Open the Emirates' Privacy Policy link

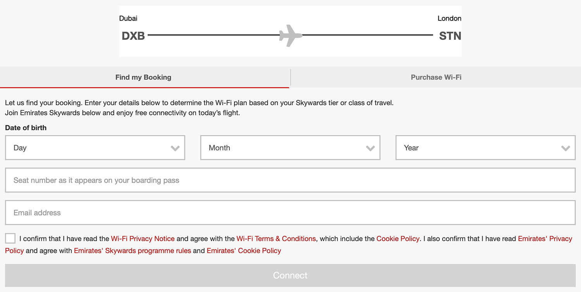tap(545, 239)
